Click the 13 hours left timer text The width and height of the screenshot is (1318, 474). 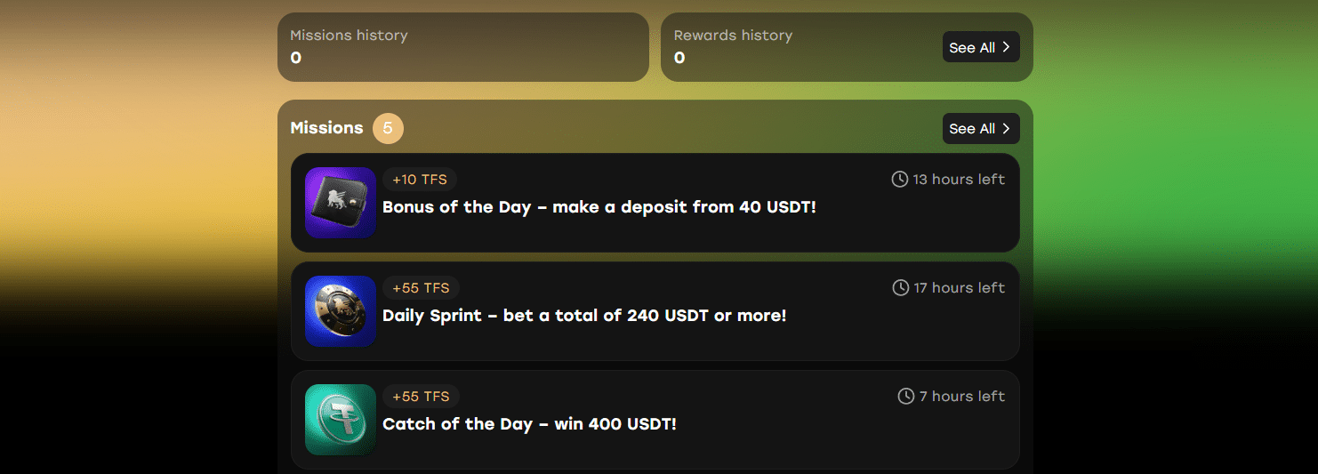(x=959, y=180)
